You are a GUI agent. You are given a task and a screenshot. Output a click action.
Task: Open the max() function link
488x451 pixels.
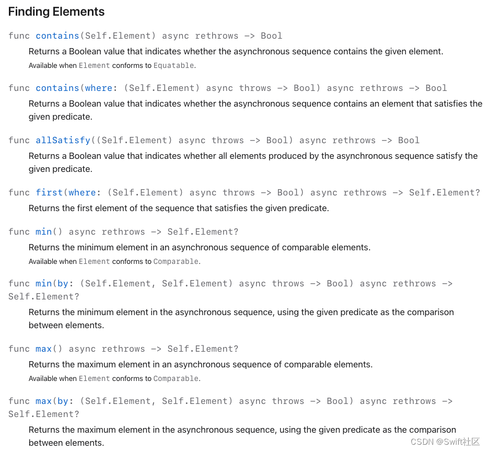tap(43, 349)
